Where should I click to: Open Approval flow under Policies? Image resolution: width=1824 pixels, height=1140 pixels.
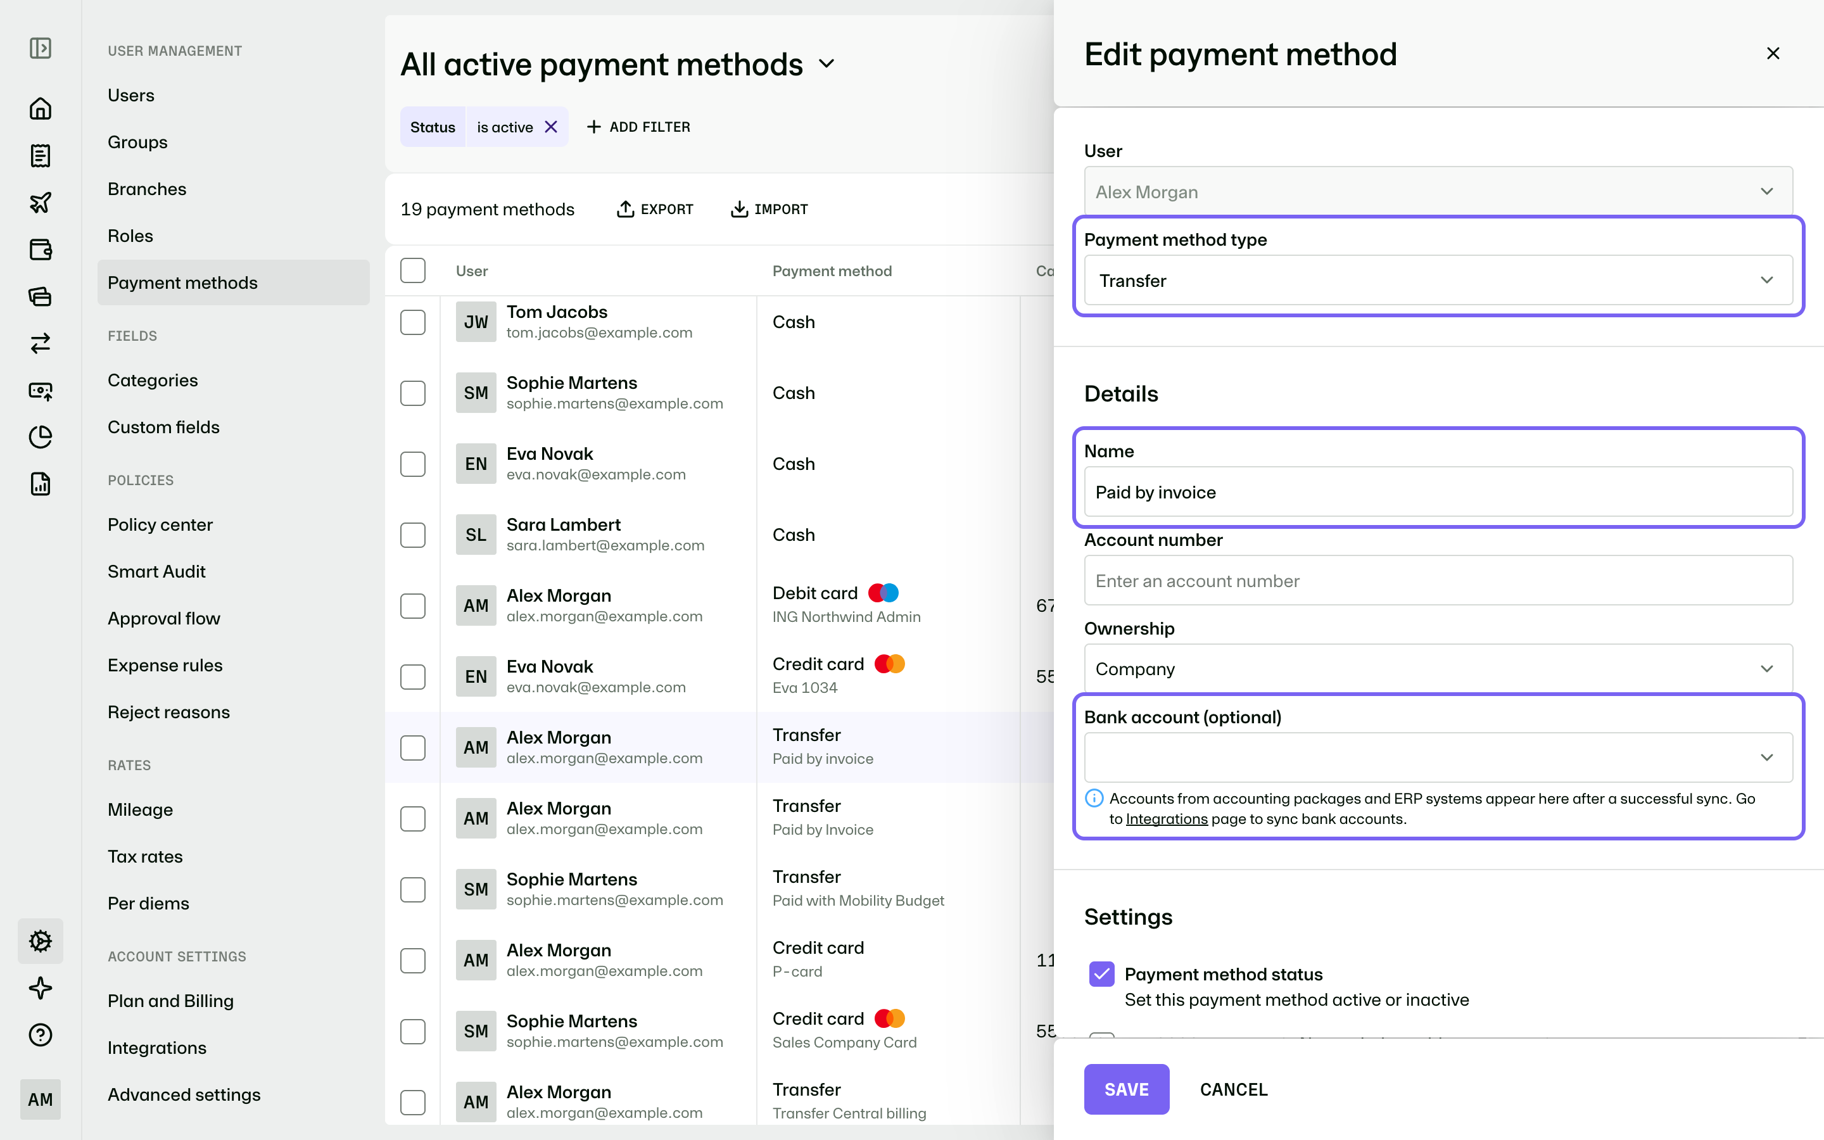(163, 618)
